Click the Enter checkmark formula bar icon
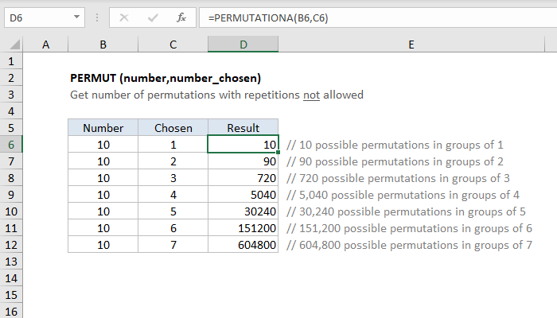The height and width of the screenshot is (318, 557). tap(153, 17)
